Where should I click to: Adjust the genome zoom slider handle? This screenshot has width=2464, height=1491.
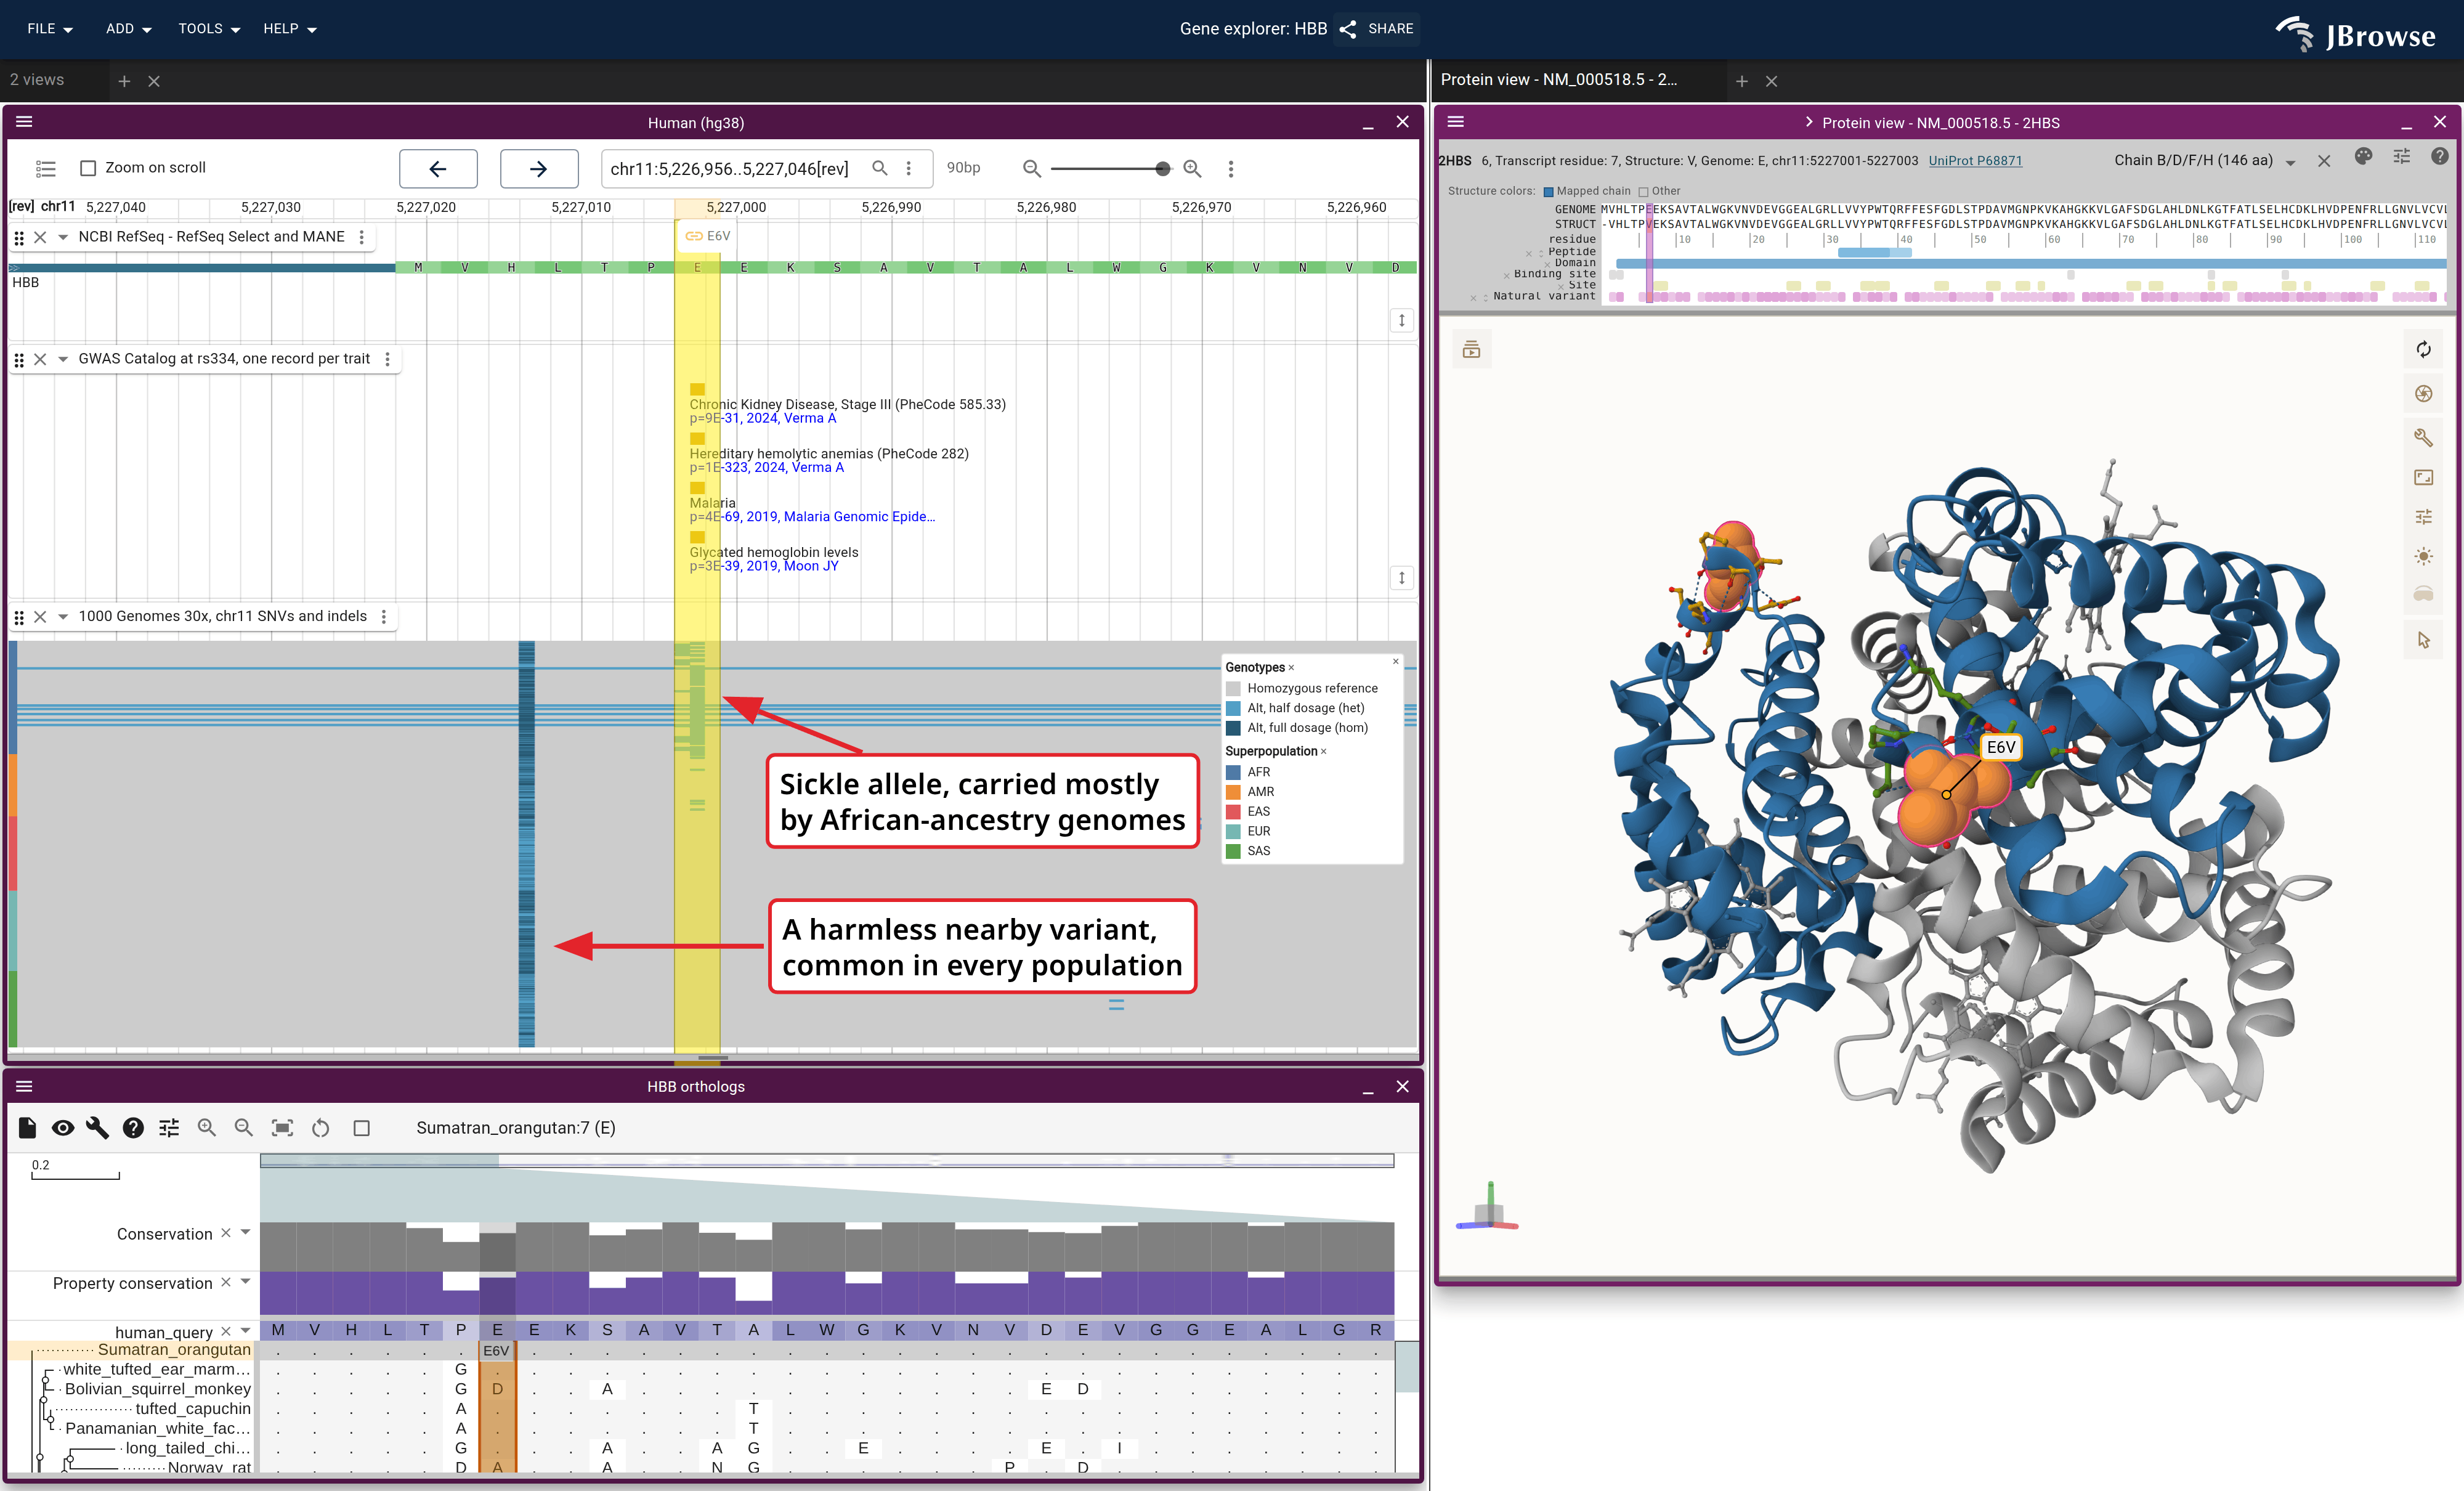(x=1162, y=169)
